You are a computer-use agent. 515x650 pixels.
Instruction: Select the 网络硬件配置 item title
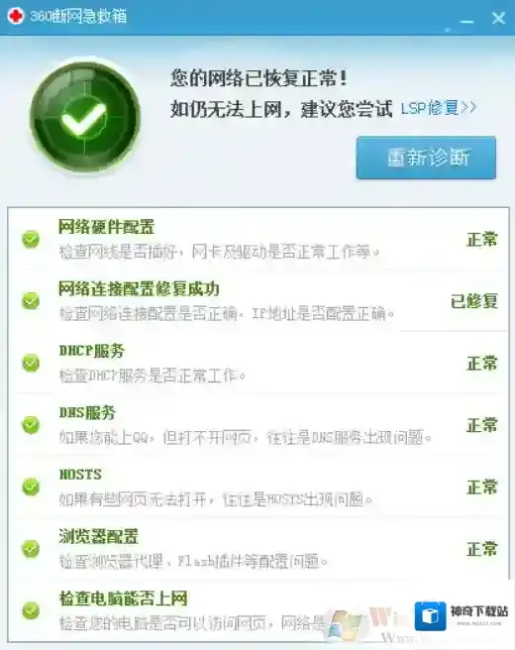point(107,227)
